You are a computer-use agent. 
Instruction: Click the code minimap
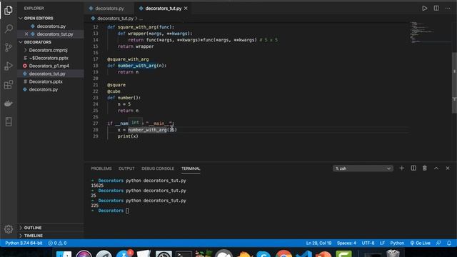pos(430,32)
